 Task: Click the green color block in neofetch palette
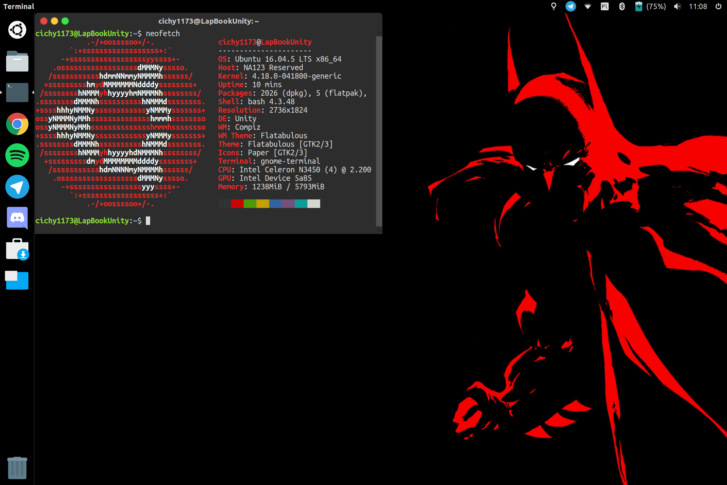pyautogui.click(x=250, y=203)
